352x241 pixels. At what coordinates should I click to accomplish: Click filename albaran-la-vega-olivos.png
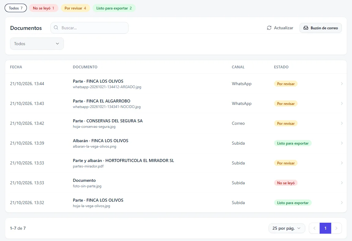[x=94, y=146]
